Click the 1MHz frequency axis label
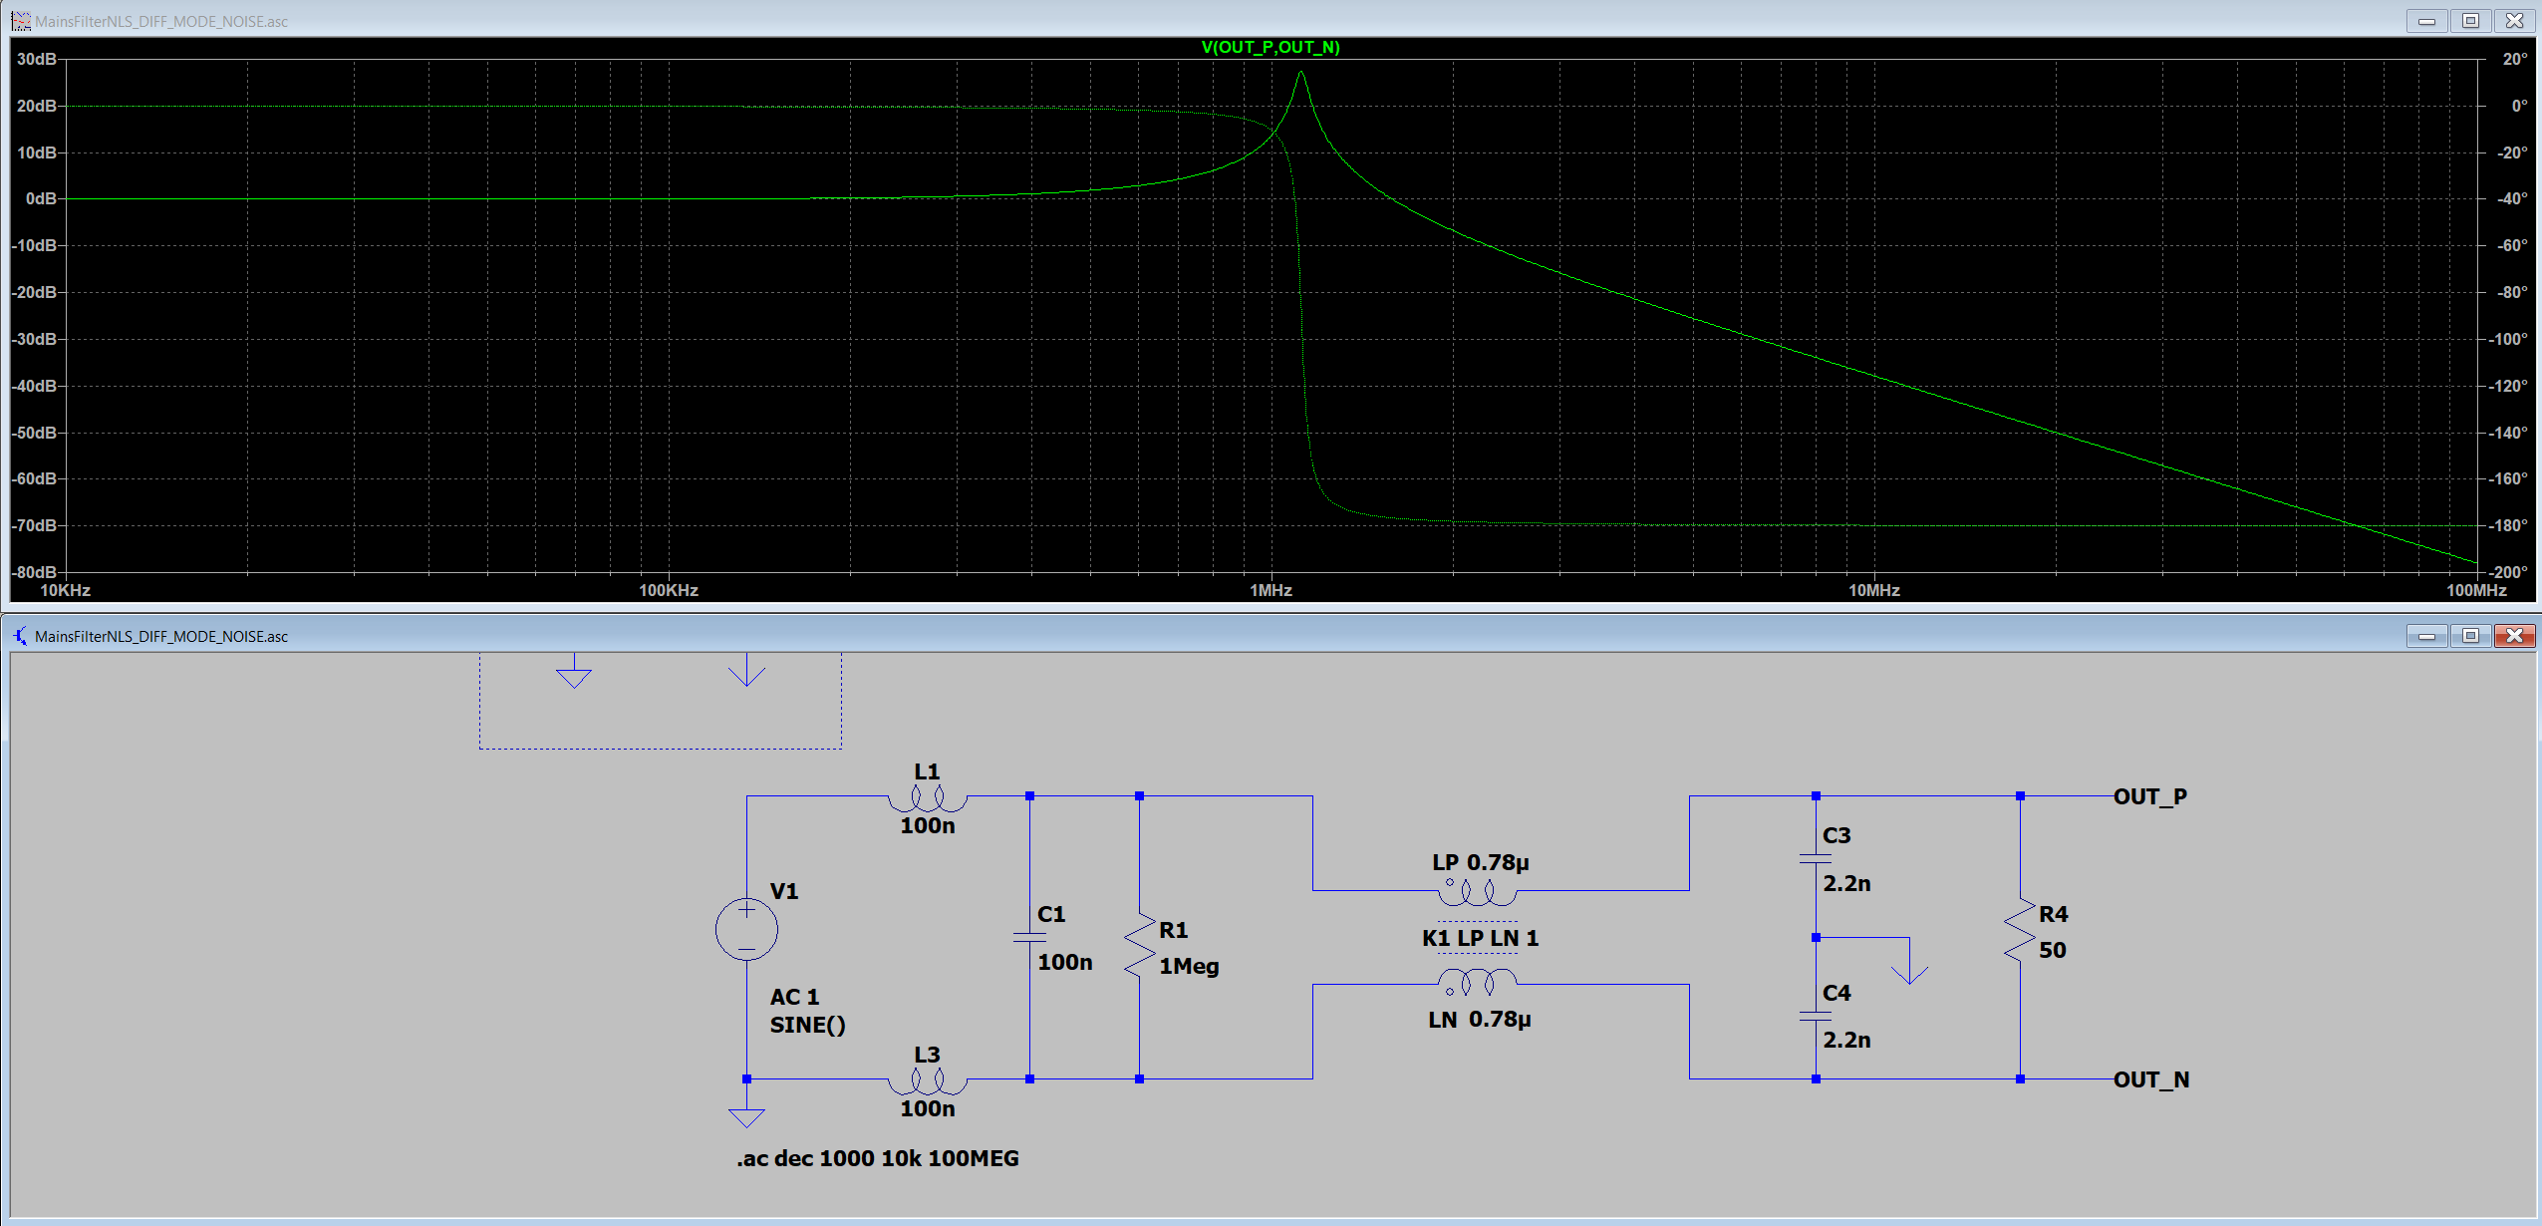Viewport: 2542px width, 1226px height. [1271, 590]
